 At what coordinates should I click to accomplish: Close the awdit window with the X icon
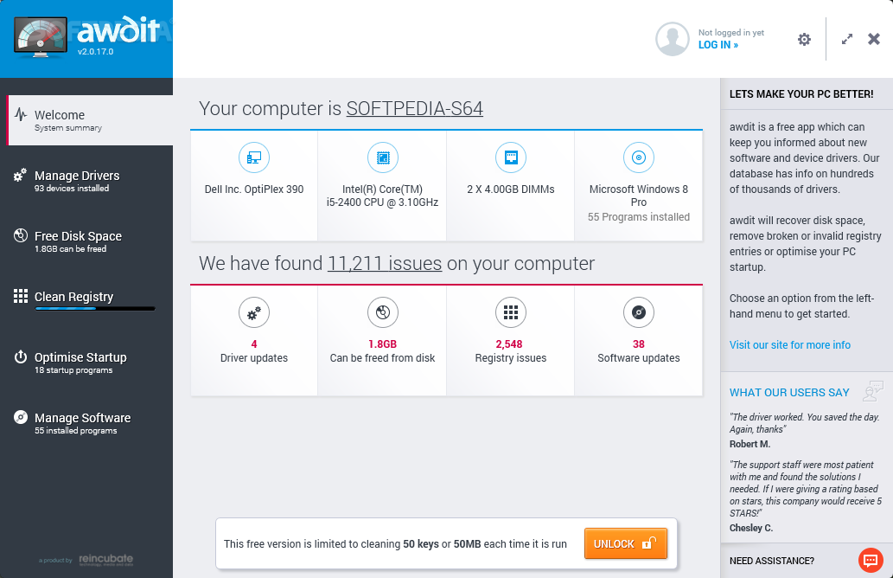874,39
